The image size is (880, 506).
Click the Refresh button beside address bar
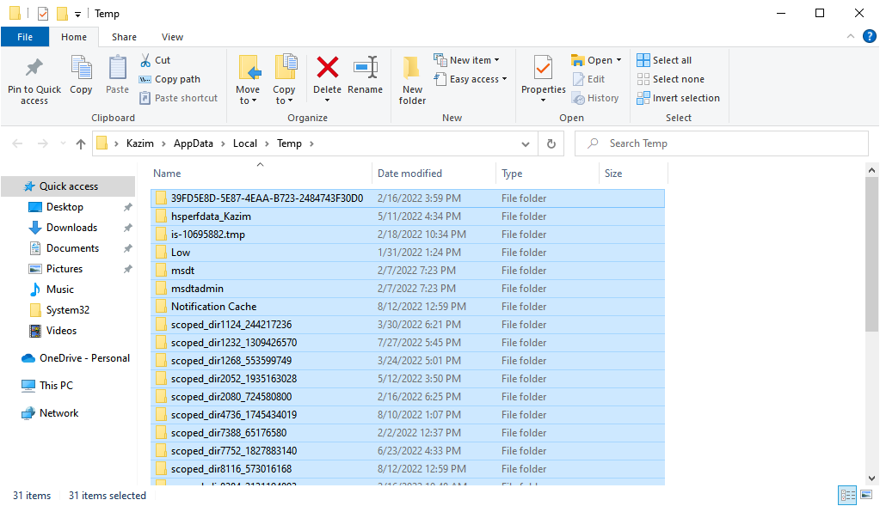tap(551, 144)
